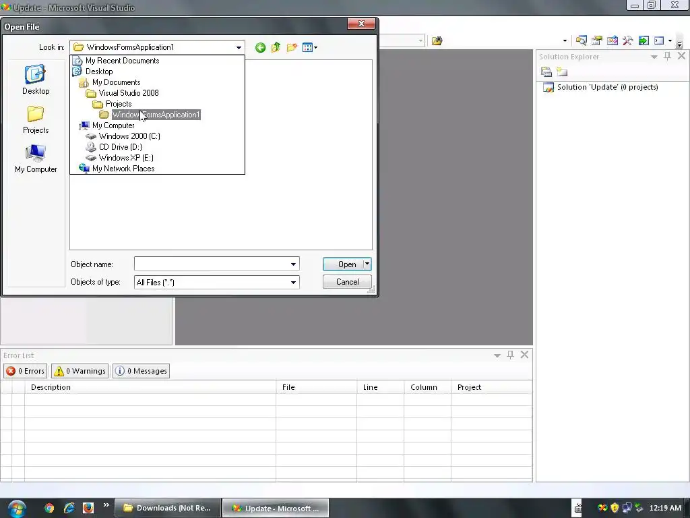Go back with the green arrow icon
The height and width of the screenshot is (518, 690).
tap(260, 48)
